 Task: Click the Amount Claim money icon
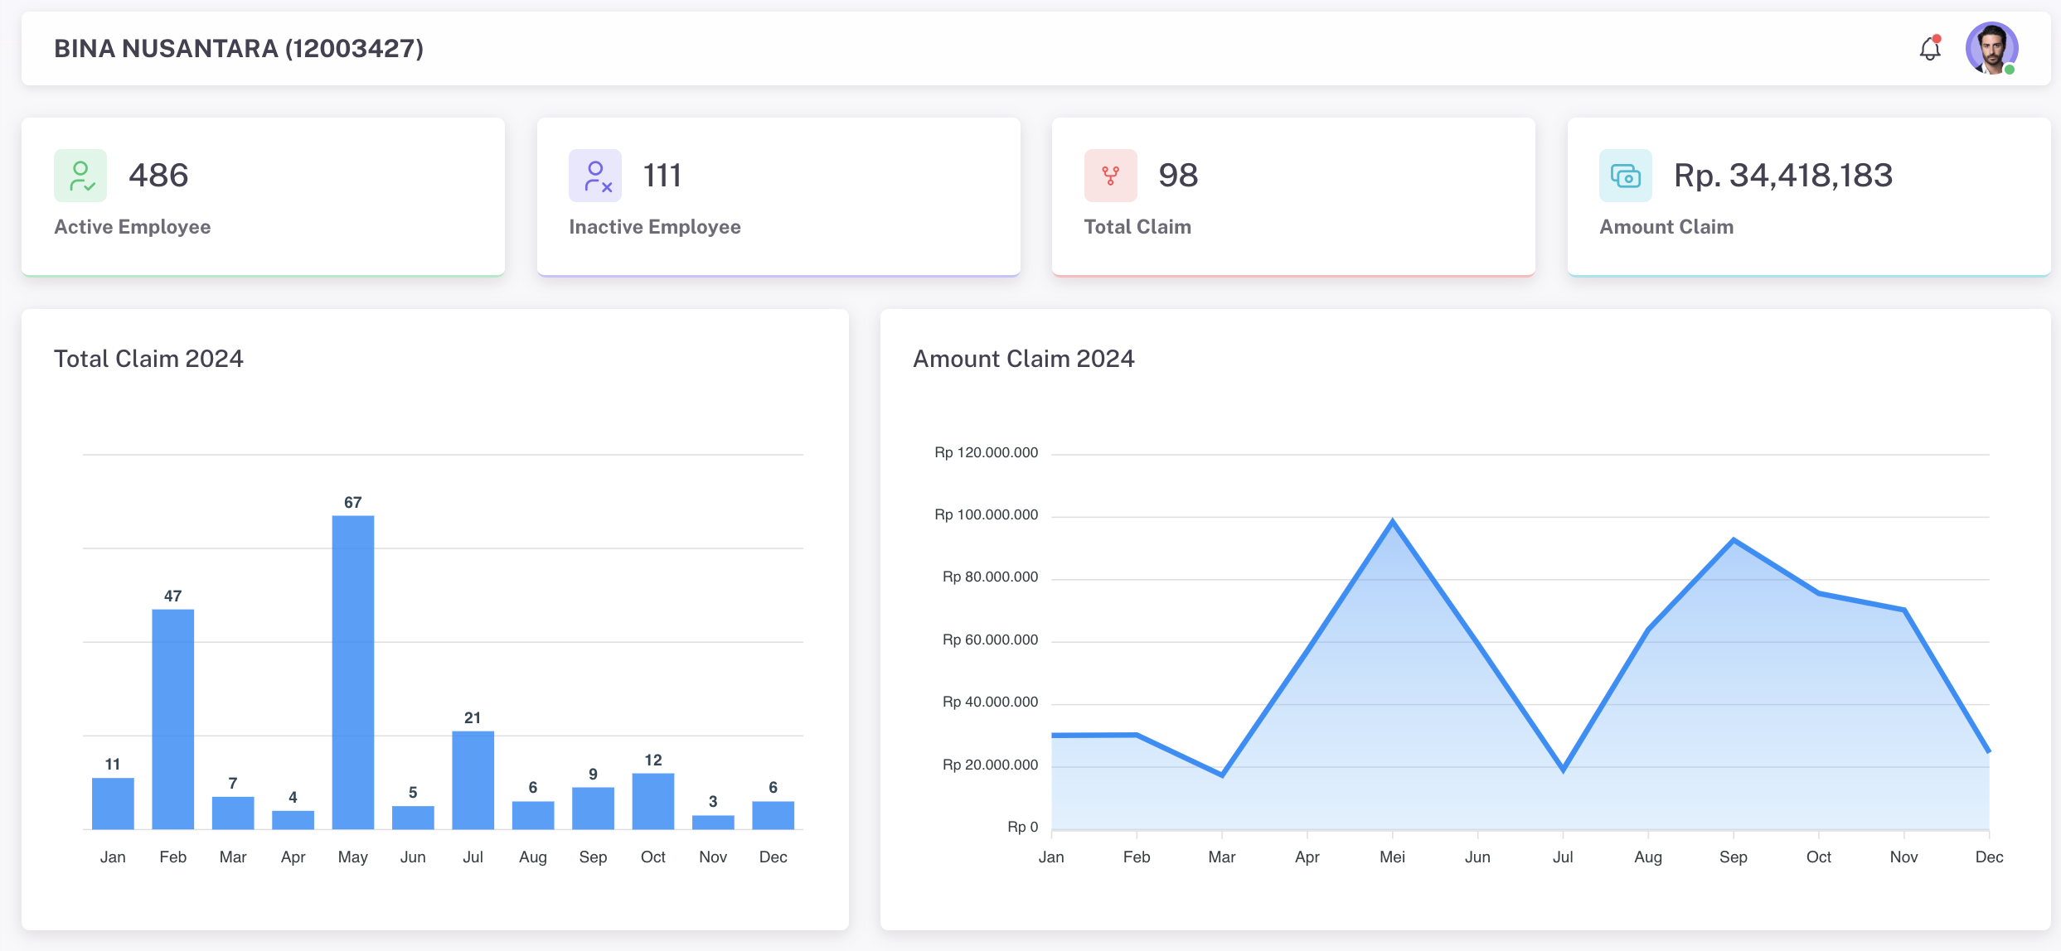click(1626, 176)
